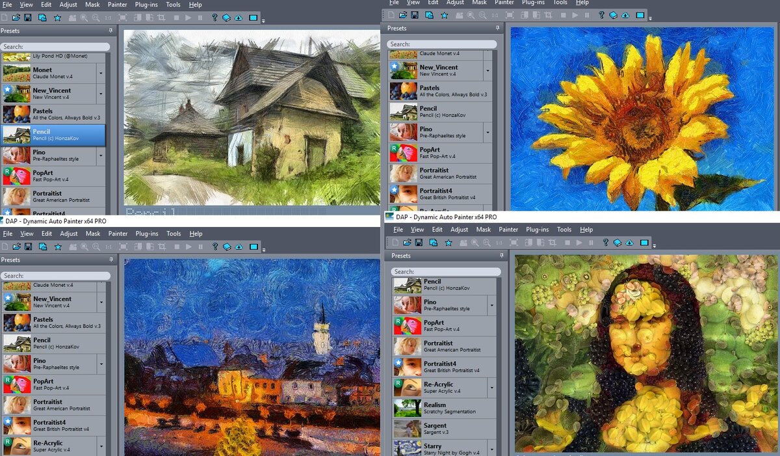Zoom out magnifier in bottom-right window toolbar
This screenshot has height=456, width=780.
point(487,243)
